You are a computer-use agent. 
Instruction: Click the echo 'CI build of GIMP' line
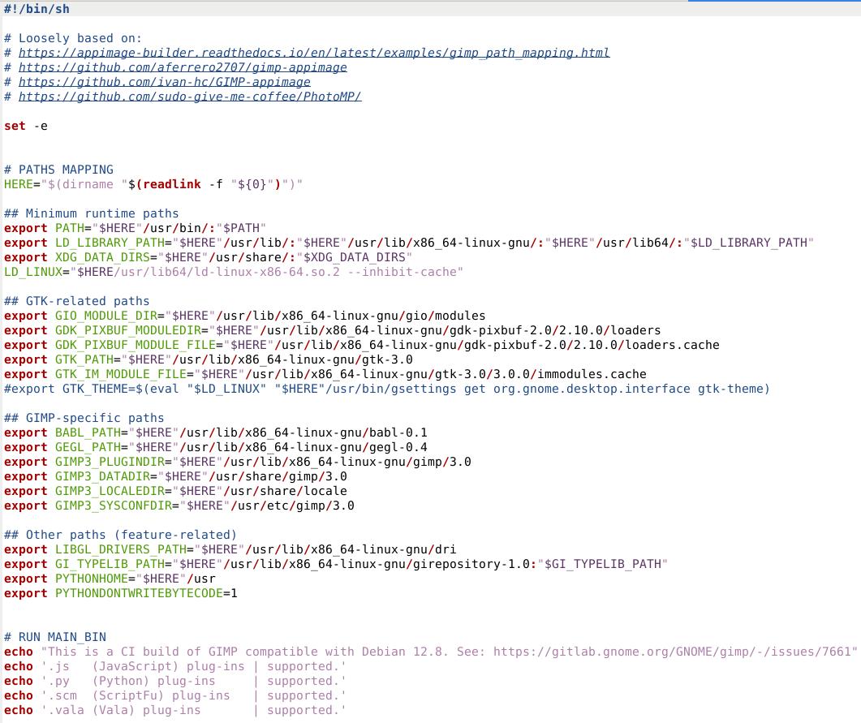click(430, 652)
